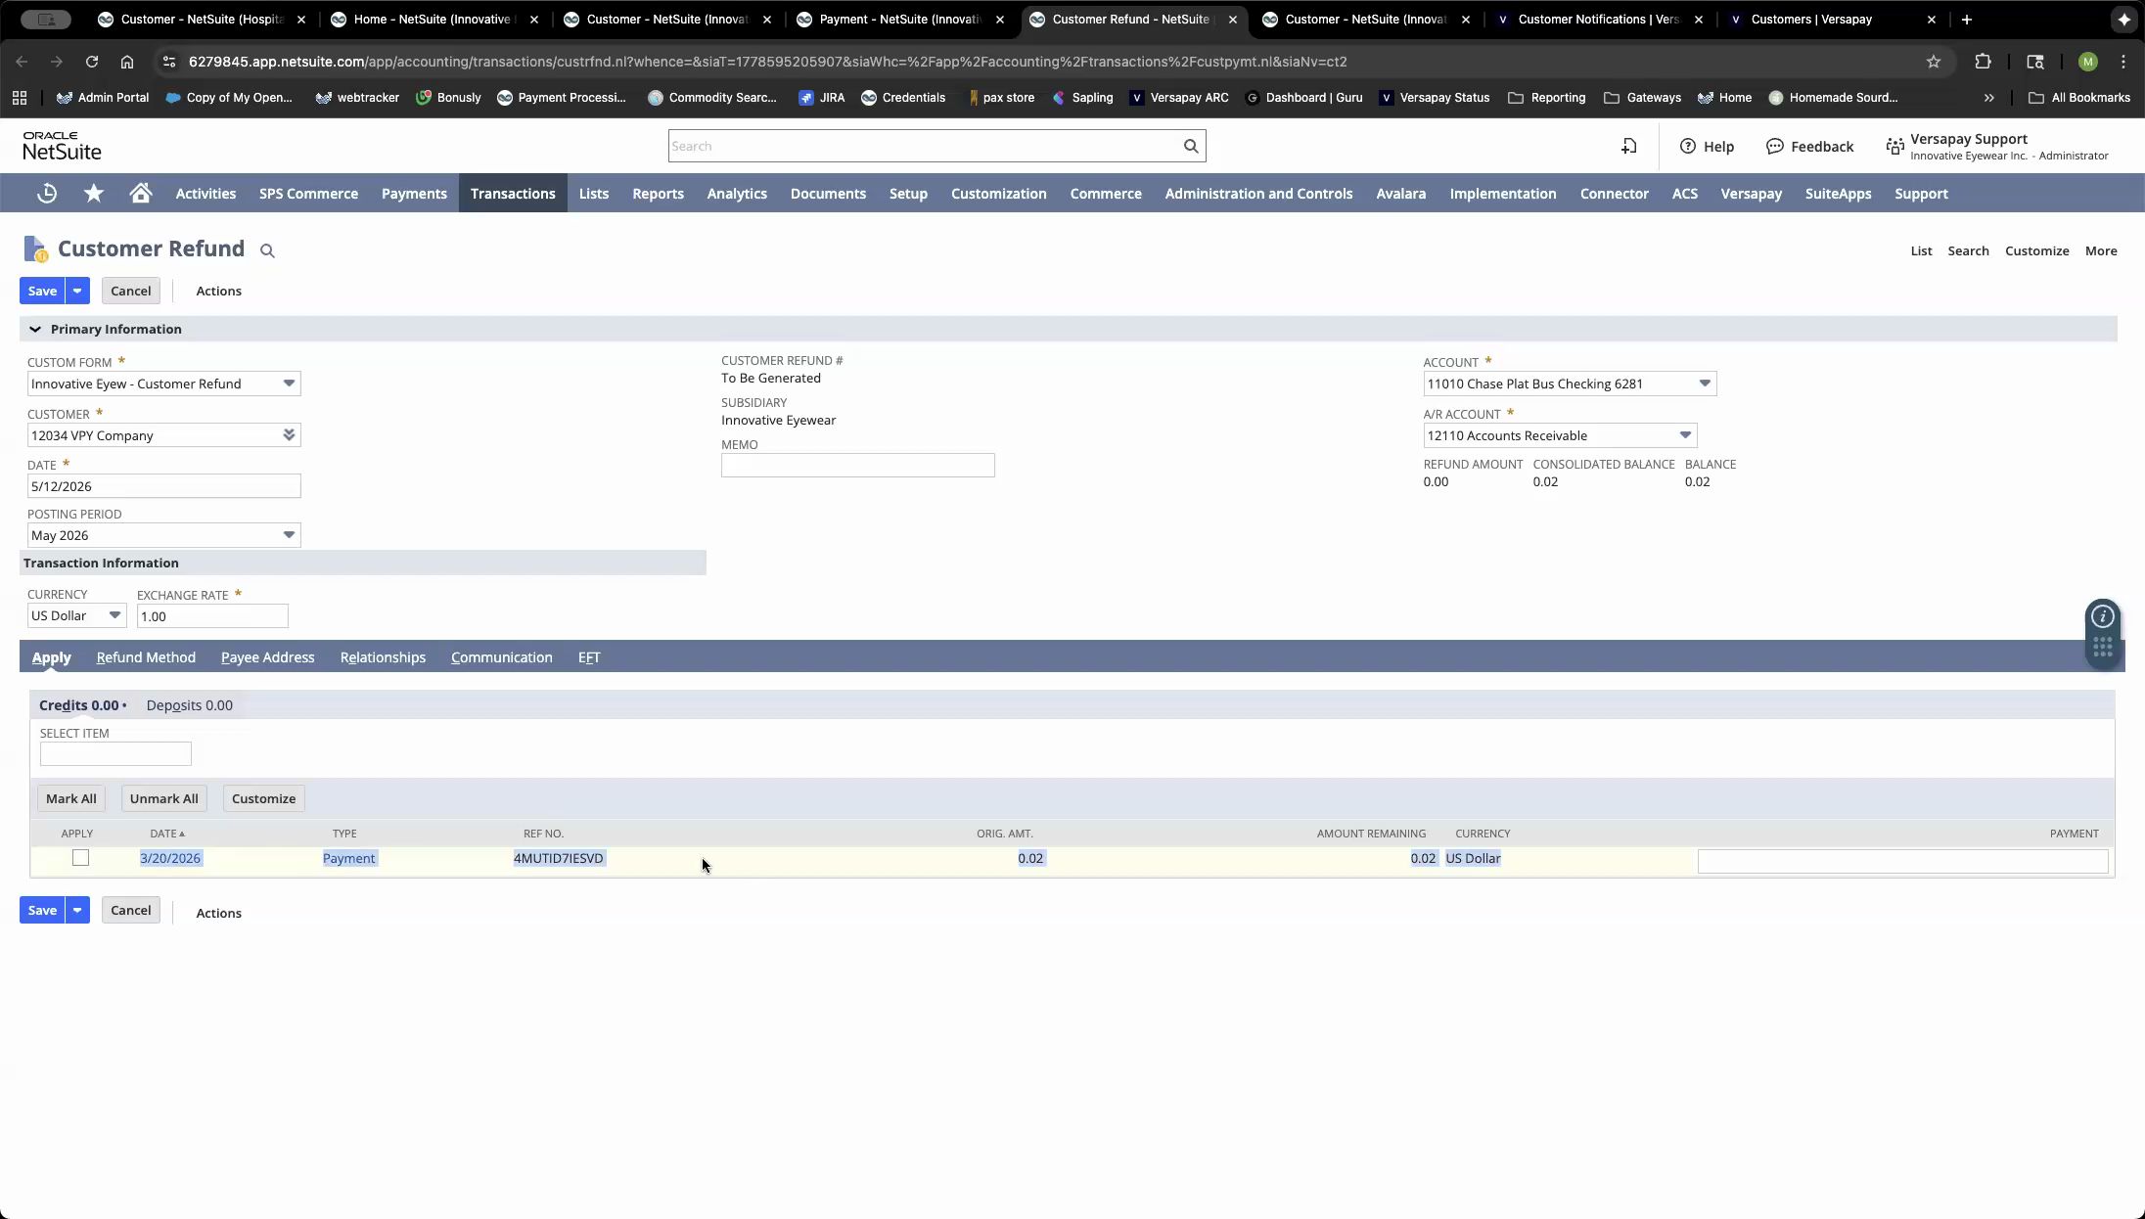Expand the top Save button arrow
2145x1219 pixels.
77,291
